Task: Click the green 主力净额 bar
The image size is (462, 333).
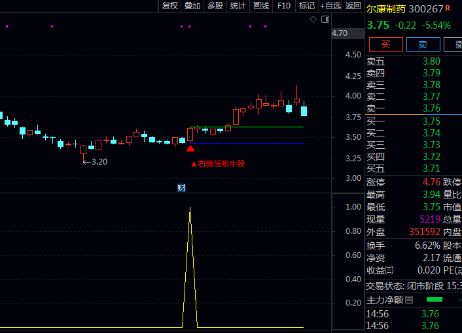Action: pyautogui.click(x=435, y=300)
